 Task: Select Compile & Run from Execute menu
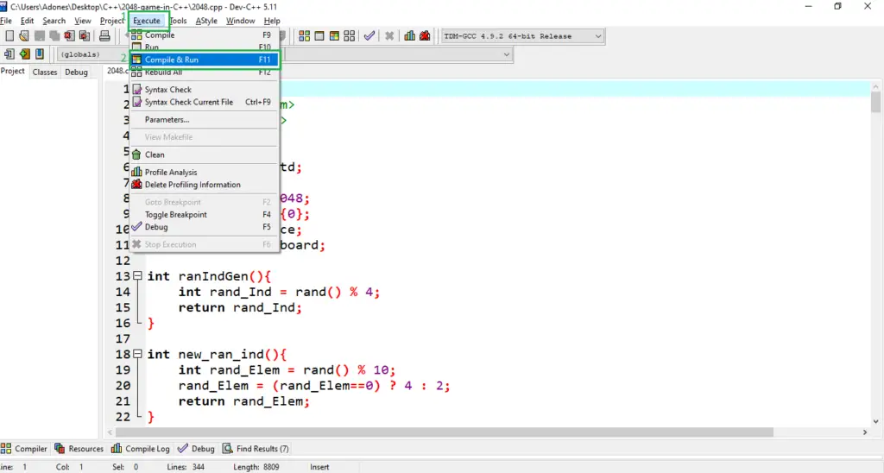click(x=204, y=60)
